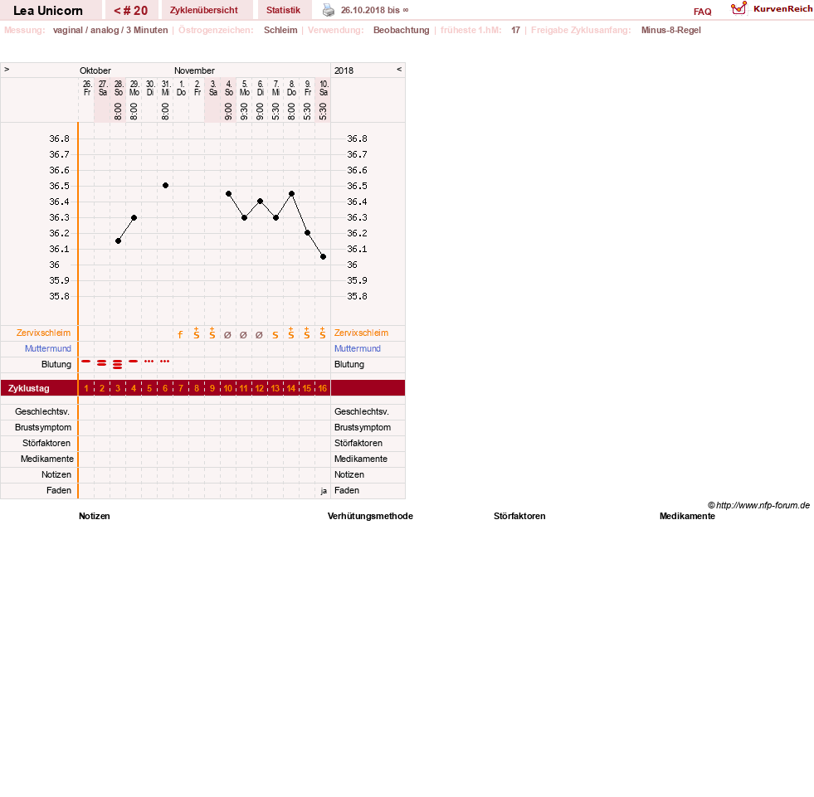Select the temperature point on cycle day 10
Screen dimensions: 814x797
click(228, 193)
